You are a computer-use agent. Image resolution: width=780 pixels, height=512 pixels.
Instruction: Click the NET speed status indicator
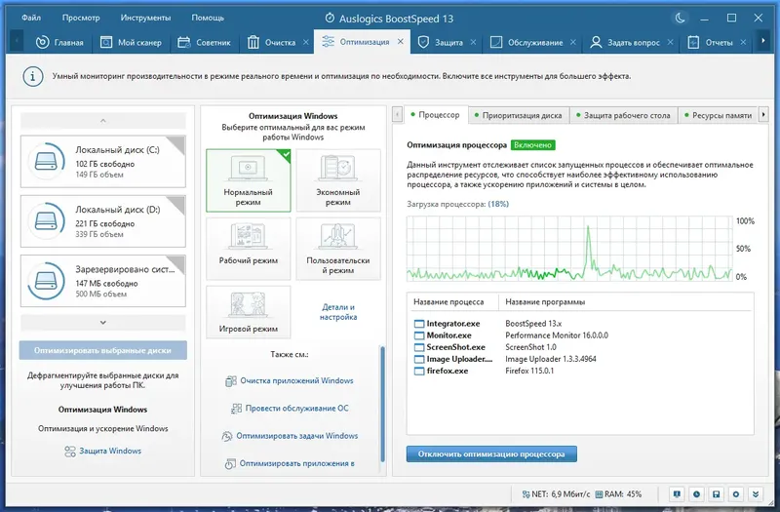pos(556,494)
